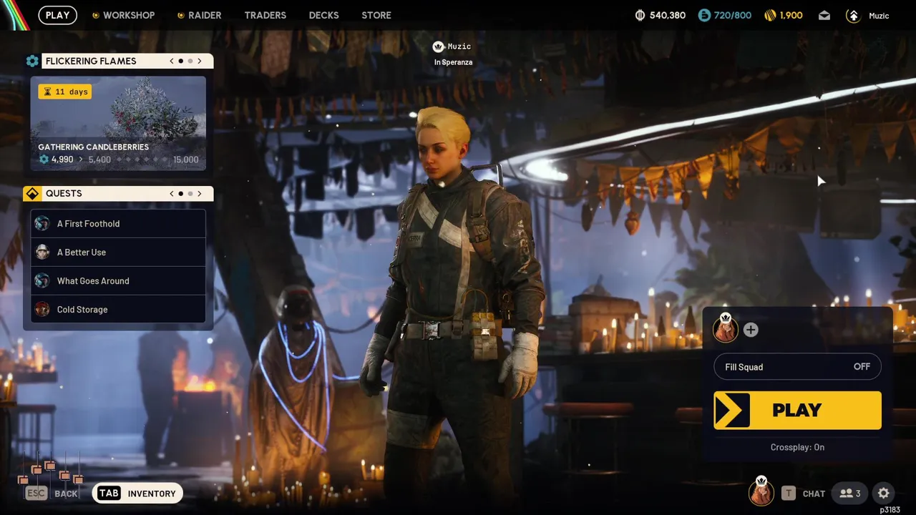Go to next Quests page

coord(200,193)
